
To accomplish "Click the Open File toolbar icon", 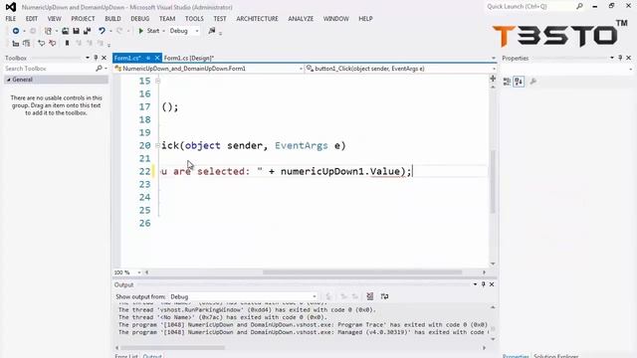I will [x=65, y=31].
